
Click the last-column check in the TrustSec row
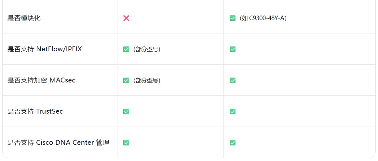[x=233, y=112]
